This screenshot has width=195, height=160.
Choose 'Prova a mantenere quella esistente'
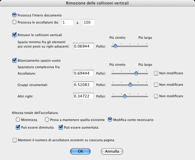(x=47, y=120)
